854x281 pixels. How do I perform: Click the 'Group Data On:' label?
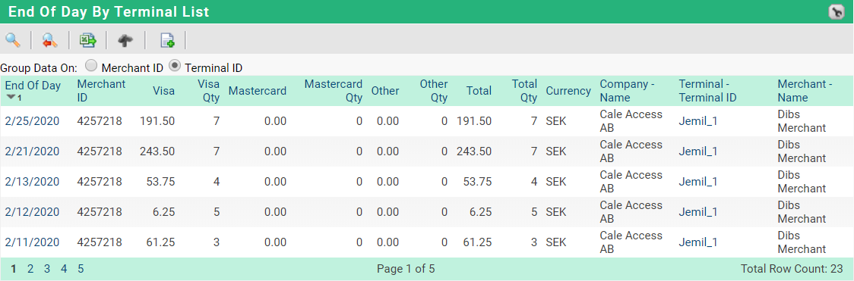pos(40,68)
